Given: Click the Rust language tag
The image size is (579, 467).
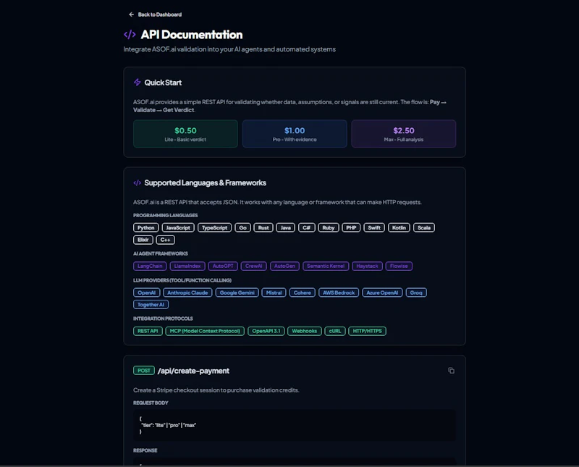Looking at the screenshot, I should [x=263, y=227].
